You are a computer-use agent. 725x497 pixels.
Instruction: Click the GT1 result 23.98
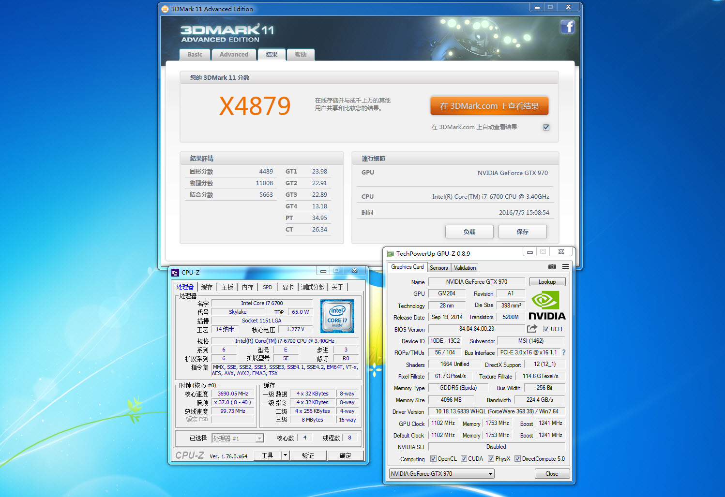(x=319, y=172)
